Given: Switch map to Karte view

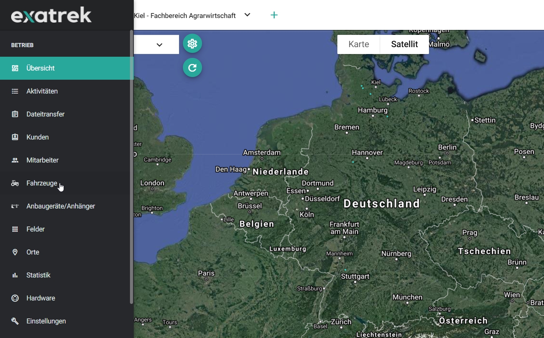Looking at the screenshot, I should (x=359, y=44).
